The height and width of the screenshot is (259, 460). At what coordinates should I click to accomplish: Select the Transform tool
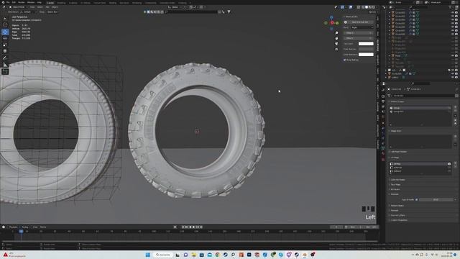point(5,51)
